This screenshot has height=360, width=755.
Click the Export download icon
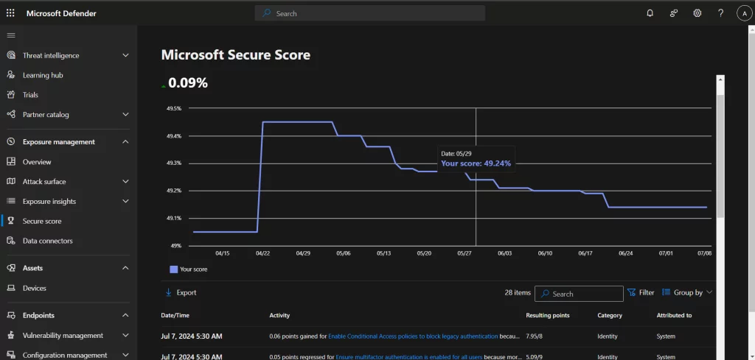tap(168, 292)
